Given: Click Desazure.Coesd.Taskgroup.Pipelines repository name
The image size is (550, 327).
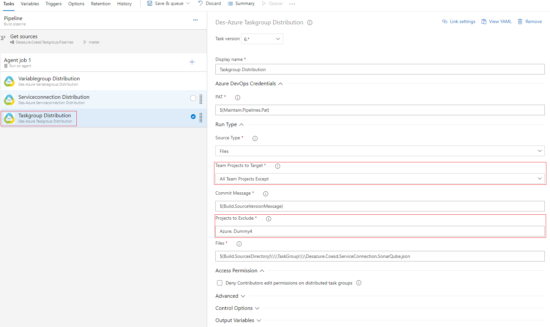Looking at the screenshot, I should click(x=44, y=42).
